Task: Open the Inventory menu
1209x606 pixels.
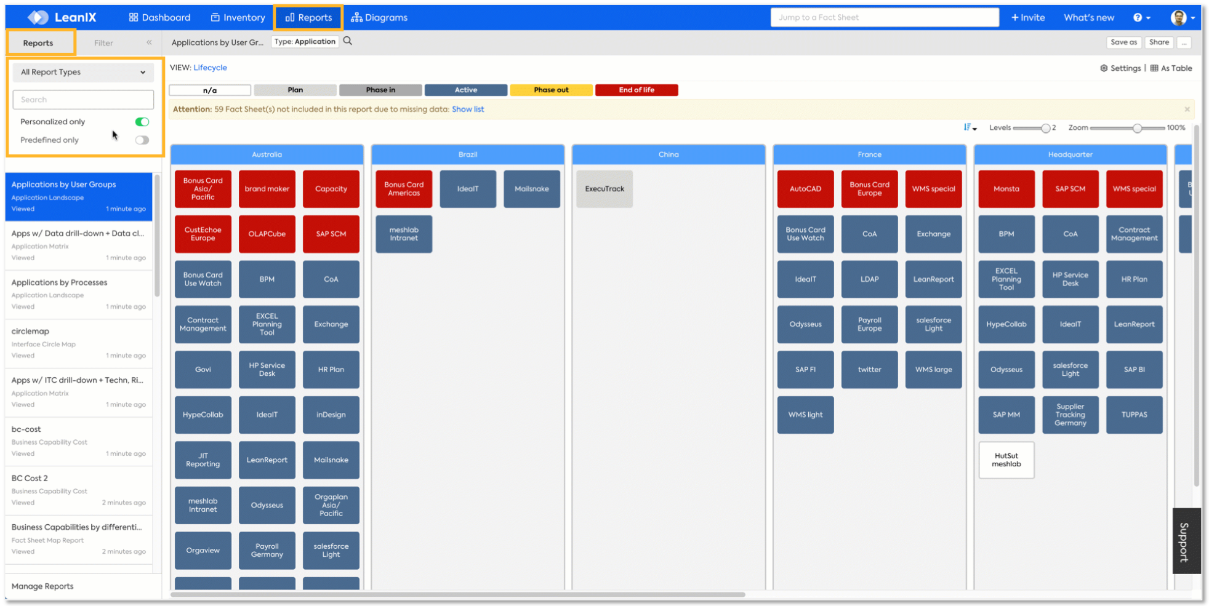Action: [238, 17]
